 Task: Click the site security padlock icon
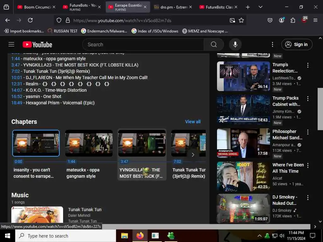[68, 20]
